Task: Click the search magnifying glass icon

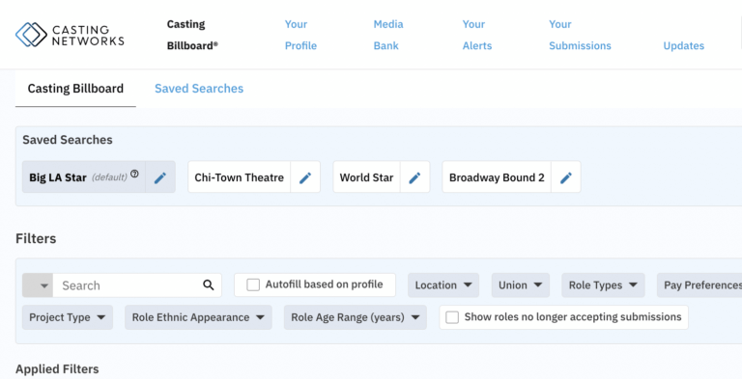Action: (209, 284)
